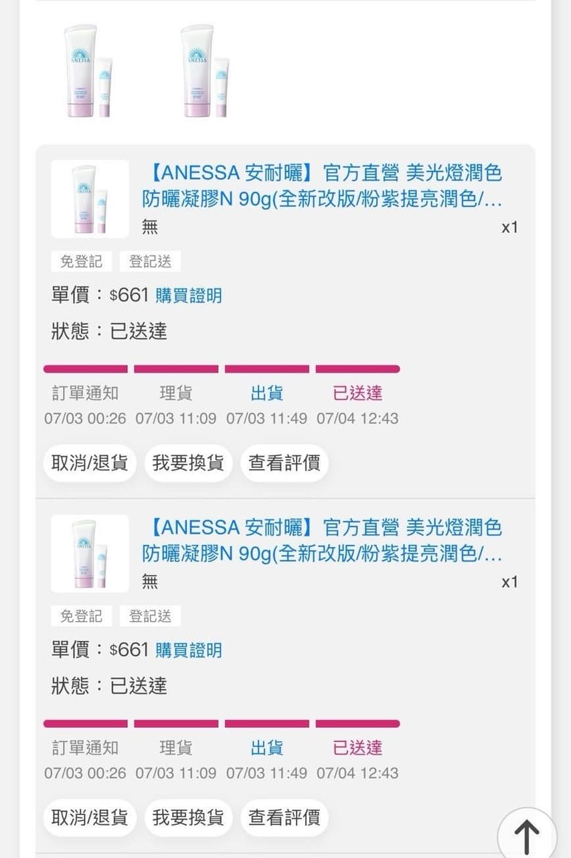Select 登記送 tag on first order
This screenshot has height=858, width=571.
click(x=151, y=261)
